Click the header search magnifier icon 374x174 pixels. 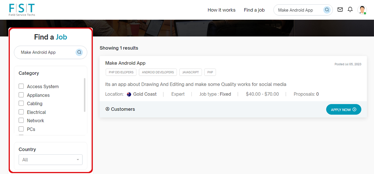pos(327,10)
